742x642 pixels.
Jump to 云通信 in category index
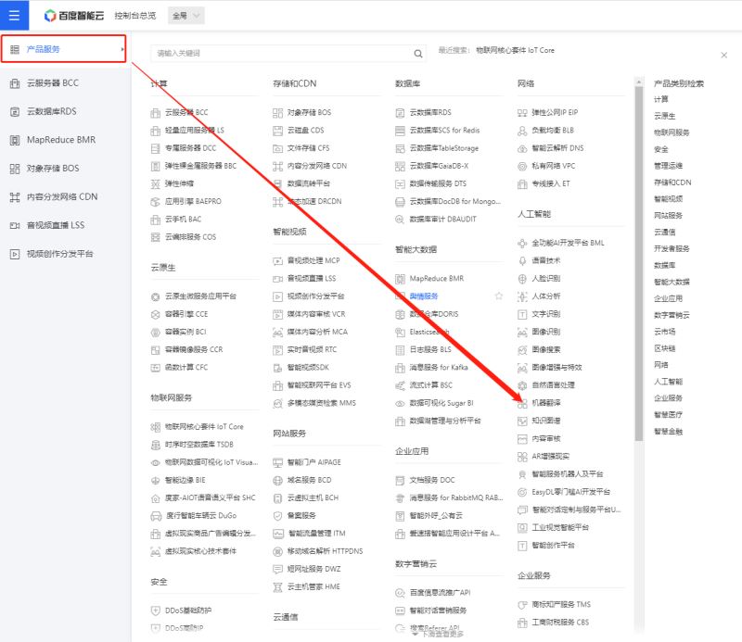point(664,233)
